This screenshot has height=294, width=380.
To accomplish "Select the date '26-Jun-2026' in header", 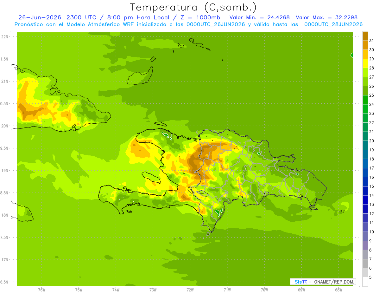I will pos(39,17).
